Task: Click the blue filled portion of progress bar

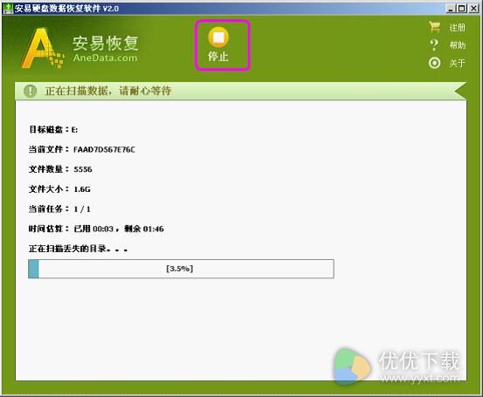Action: [x=33, y=269]
